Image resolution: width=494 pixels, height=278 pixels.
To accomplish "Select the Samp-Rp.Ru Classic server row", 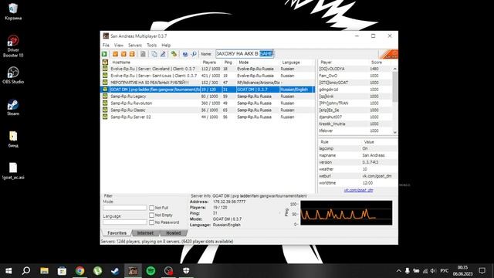I will coord(208,110).
